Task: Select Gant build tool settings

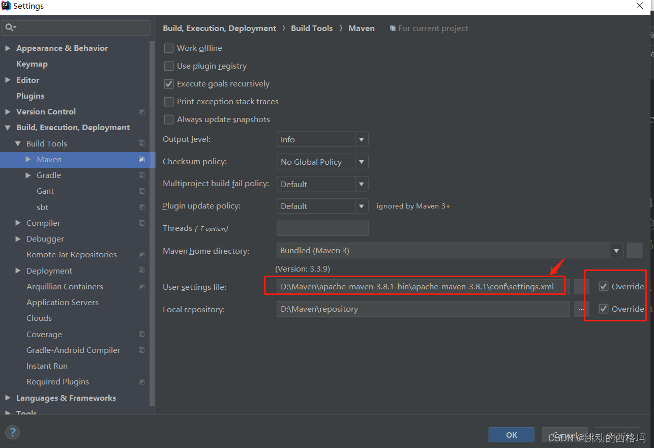Action: point(45,191)
